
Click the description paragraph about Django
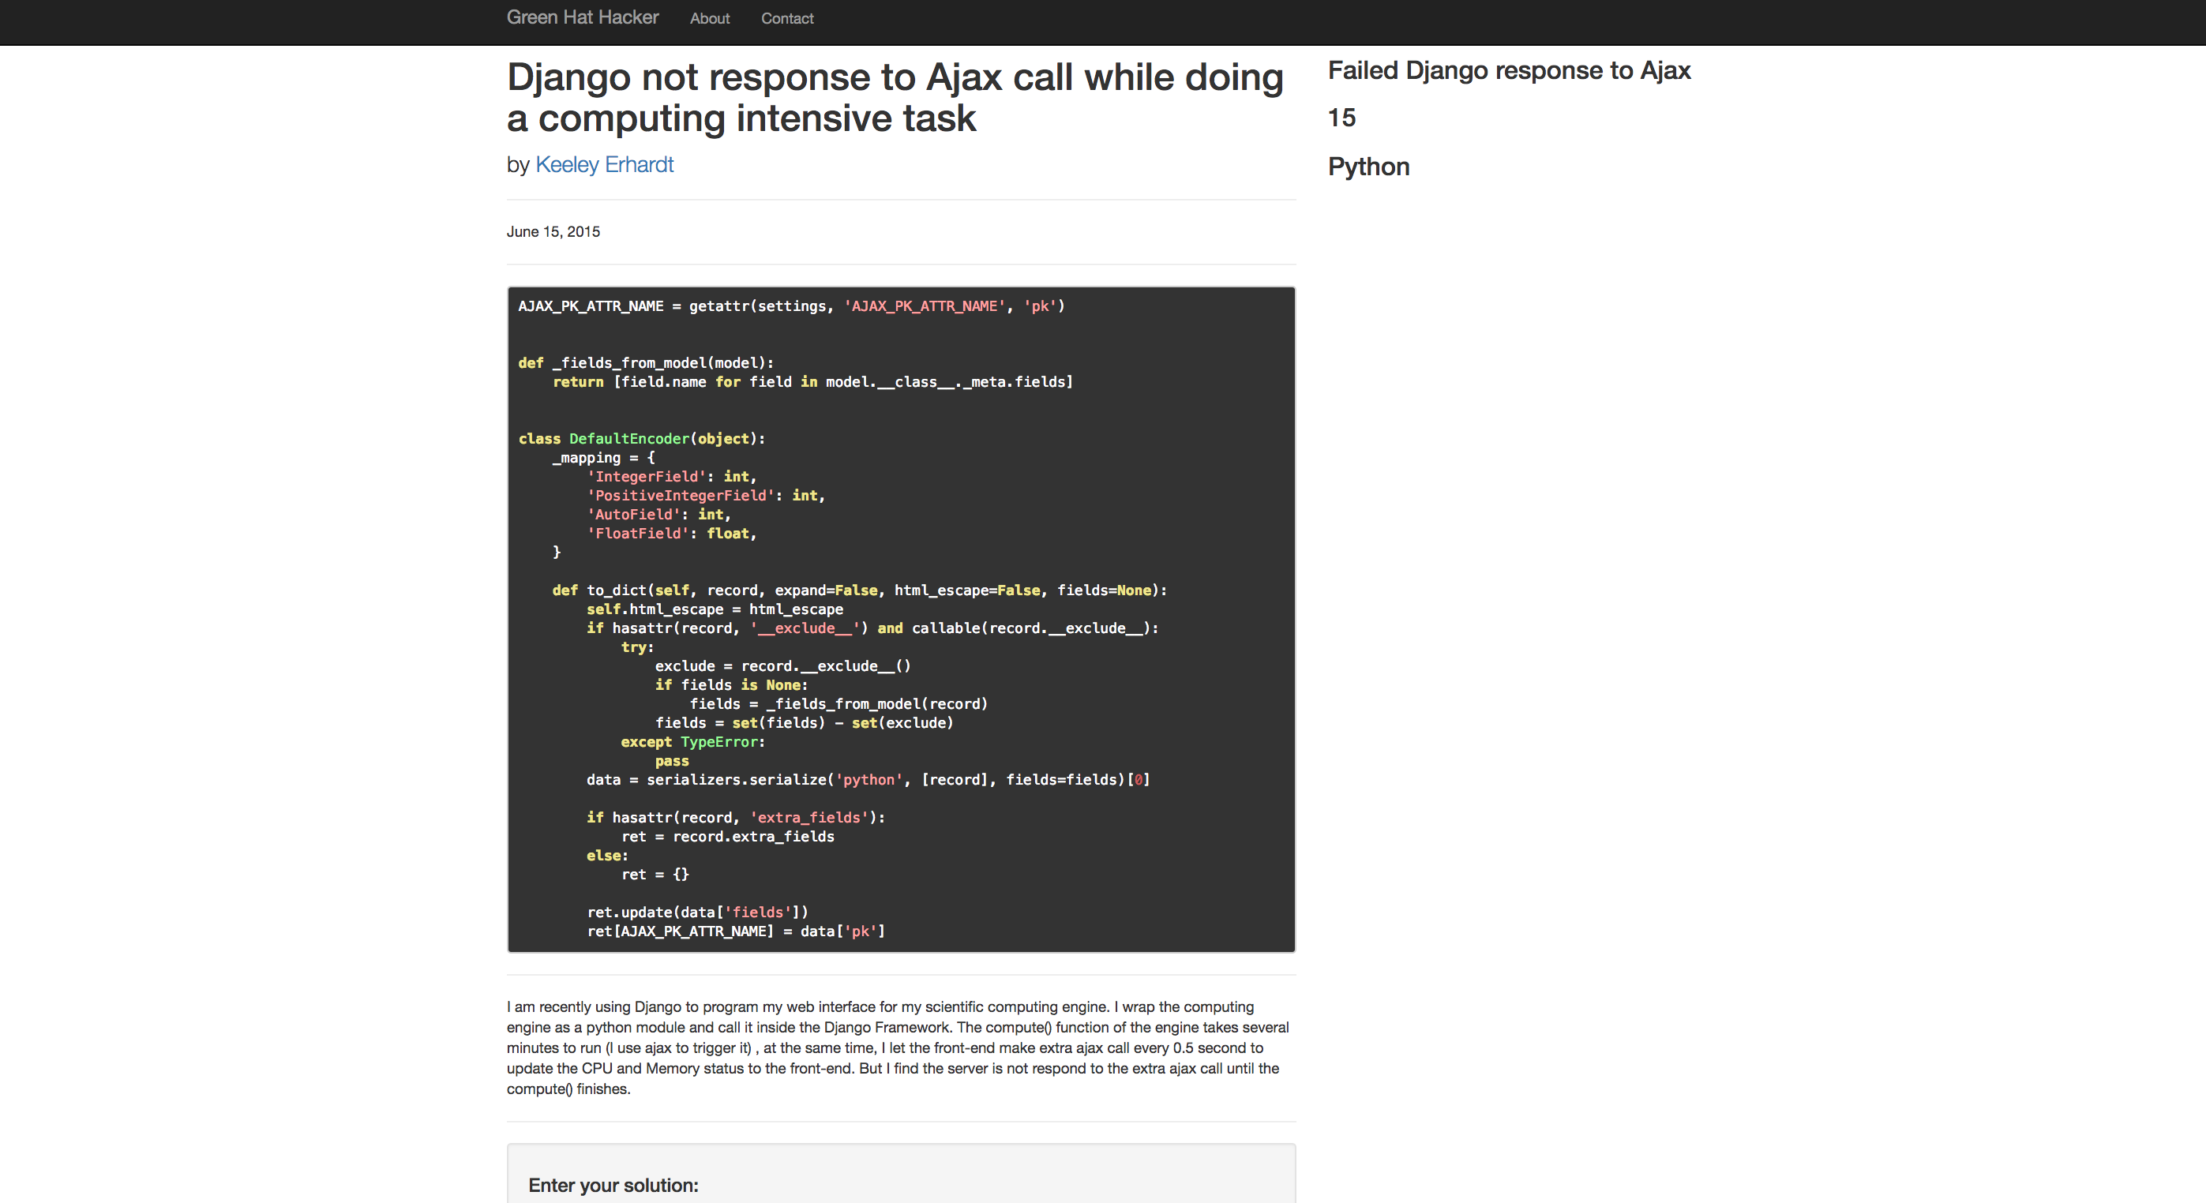click(899, 1047)
